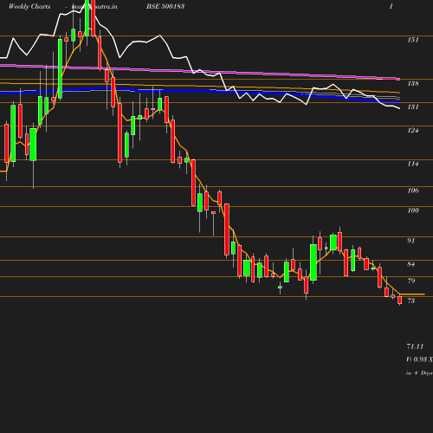Select the 114 price level label
This screenshot has height=433, width=433.
[413, 164]
